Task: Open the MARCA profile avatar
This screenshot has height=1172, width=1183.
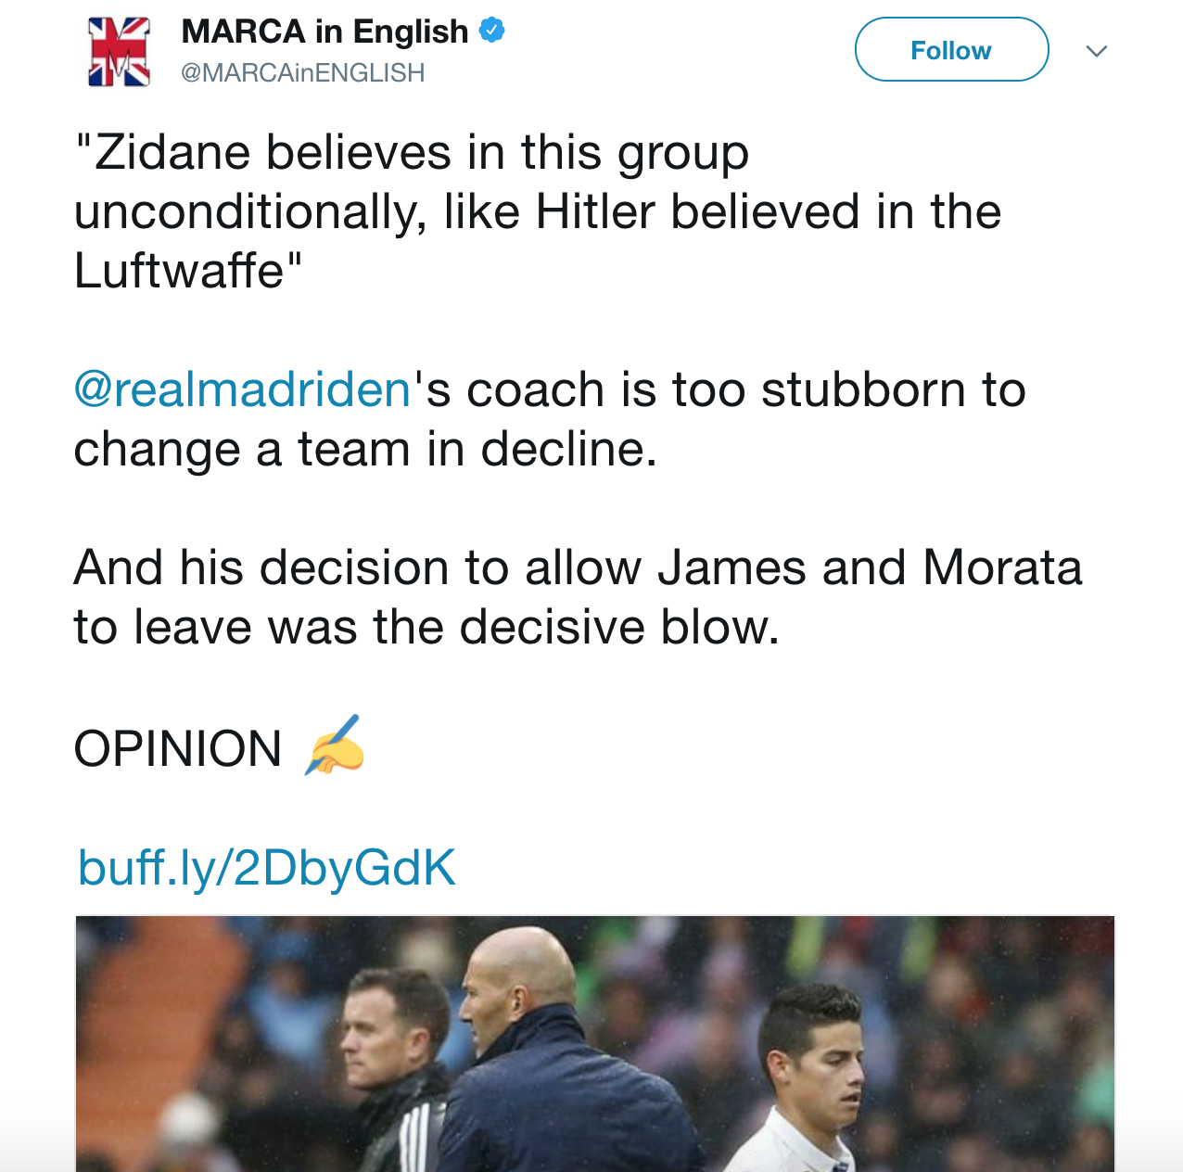Action: point(119,52)
